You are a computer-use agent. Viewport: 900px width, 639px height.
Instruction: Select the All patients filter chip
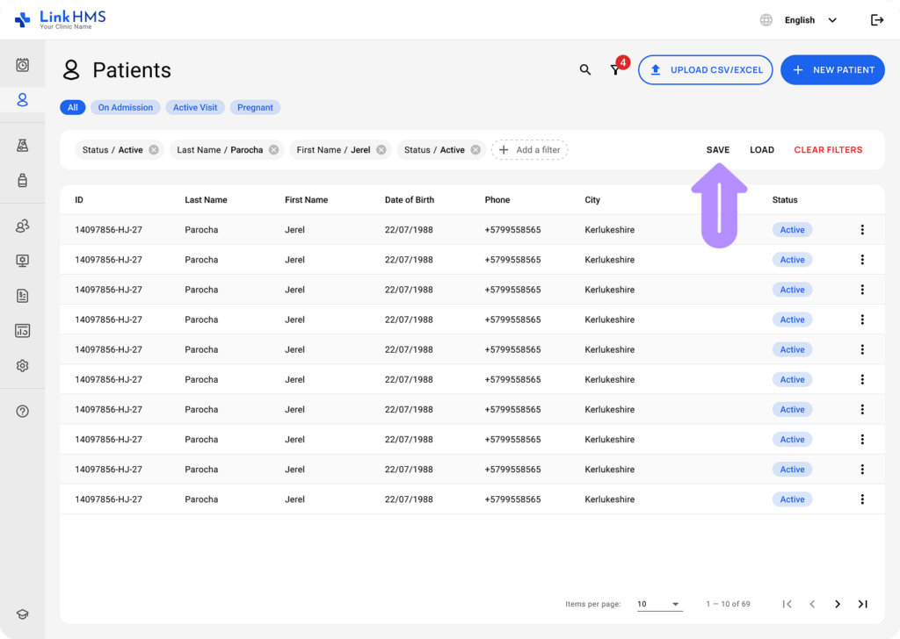tap(72, 107)
